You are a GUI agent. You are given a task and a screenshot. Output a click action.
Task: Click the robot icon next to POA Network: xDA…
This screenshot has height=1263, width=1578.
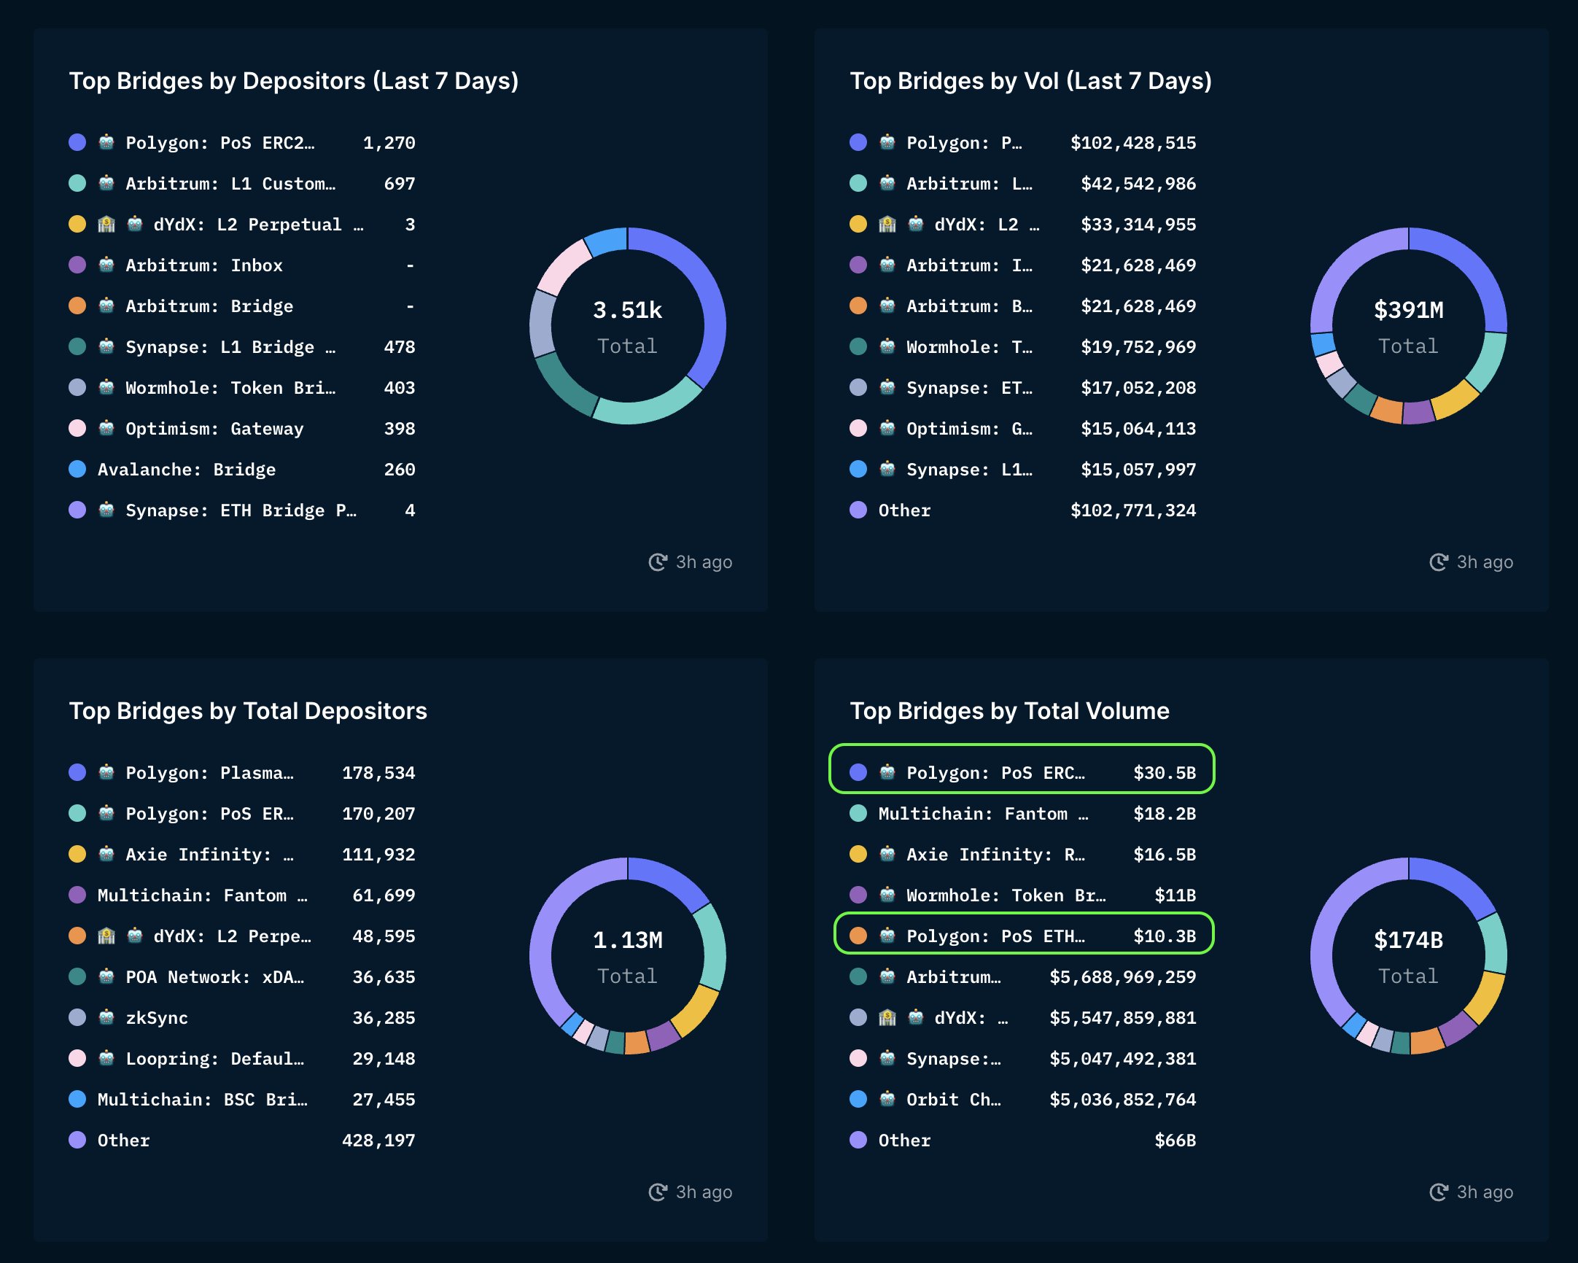(106, 976)
